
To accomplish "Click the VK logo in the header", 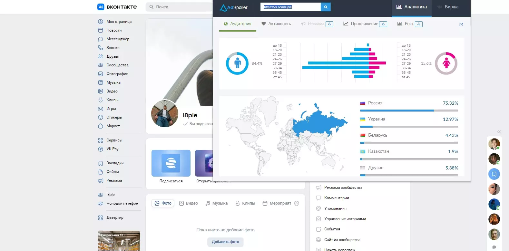I will [101, 7].
